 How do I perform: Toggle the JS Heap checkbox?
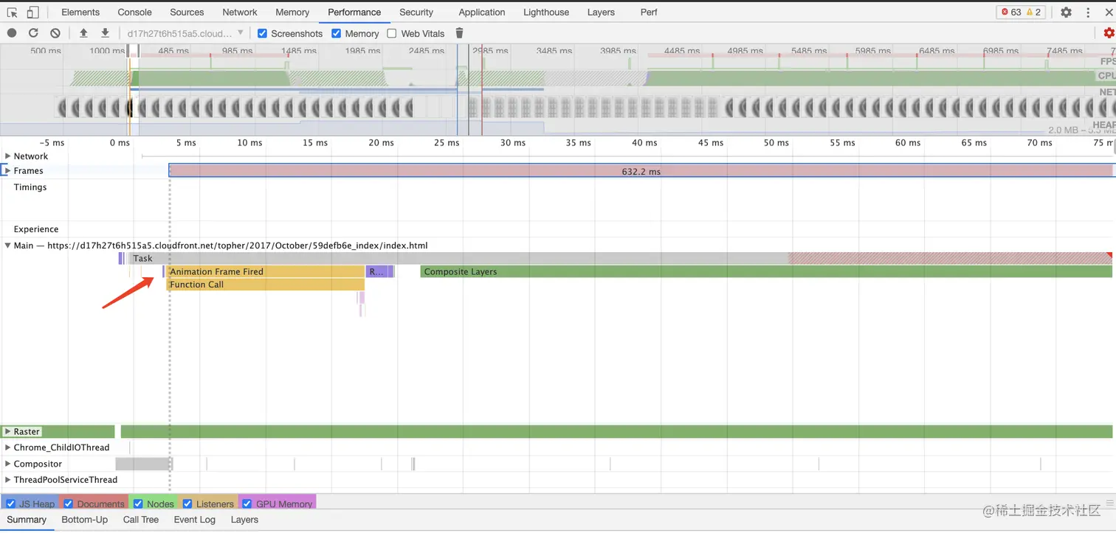click(11, 504)
